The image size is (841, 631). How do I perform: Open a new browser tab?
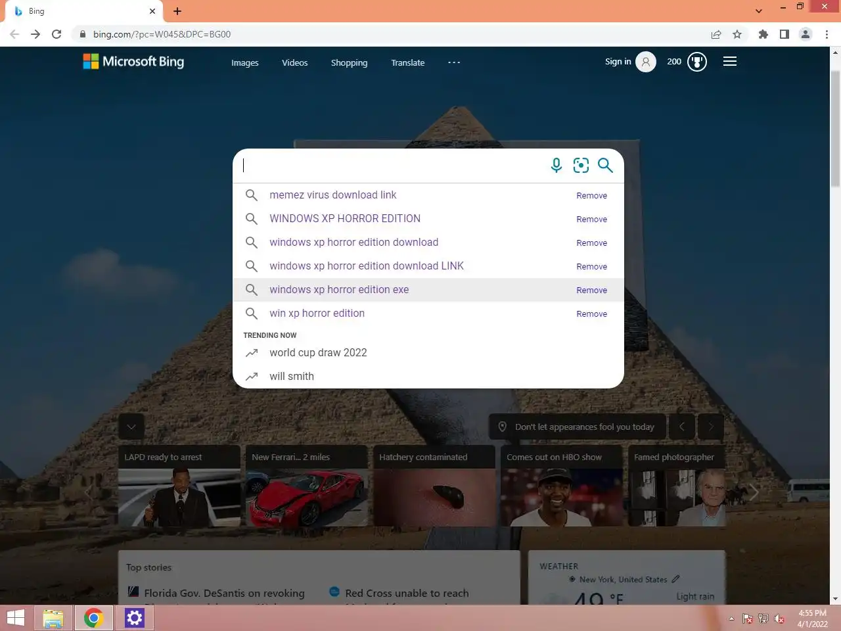coord(177,11)
